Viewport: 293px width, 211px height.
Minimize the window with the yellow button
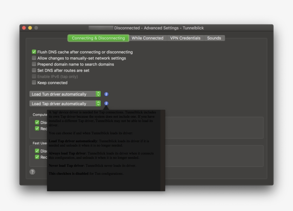(30, 28)
